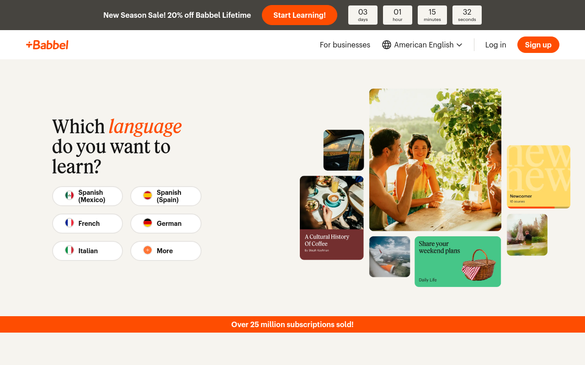The width and height of the screenshot is (585, 365).
Task: Click the orange sun icon on the More button
Action: [148, 250]
